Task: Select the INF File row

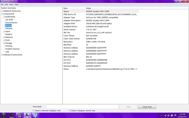Action: tap(101, 33)
